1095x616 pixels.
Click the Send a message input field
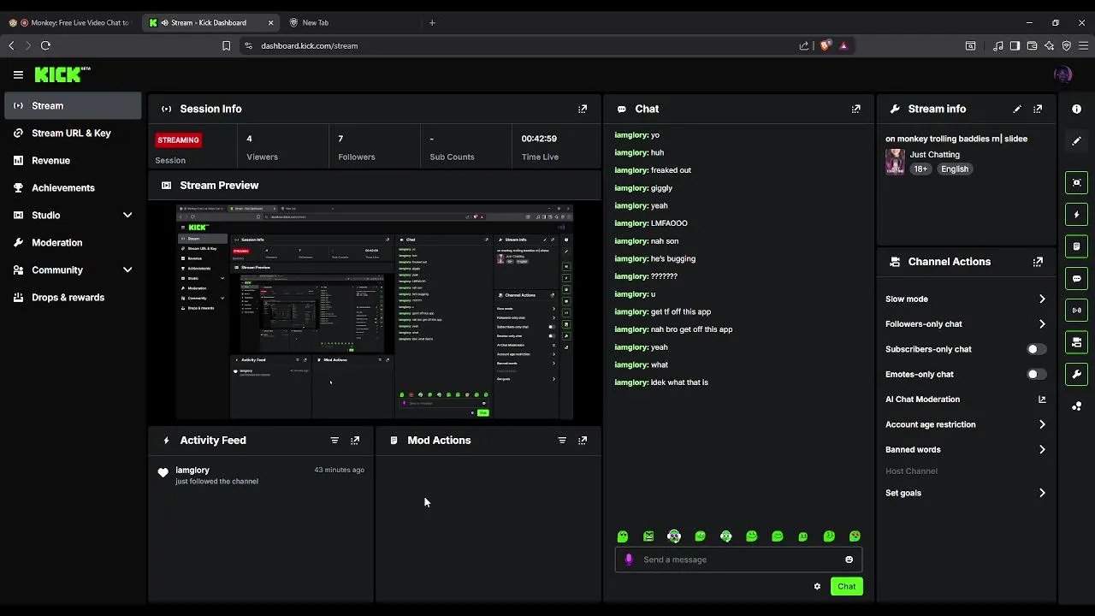coord(738,560)
